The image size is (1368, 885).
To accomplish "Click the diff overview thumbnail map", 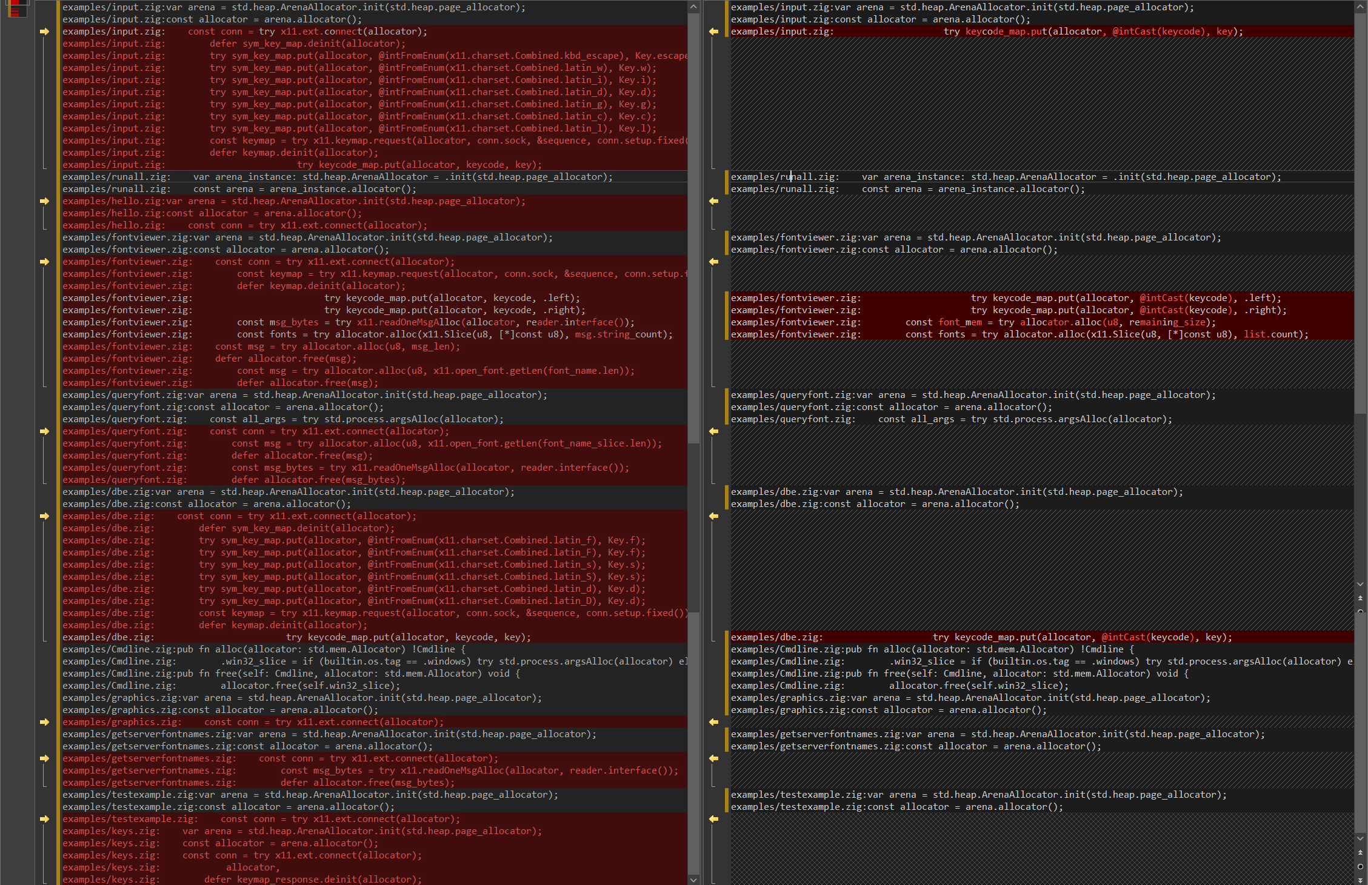I will coord(16,8).
